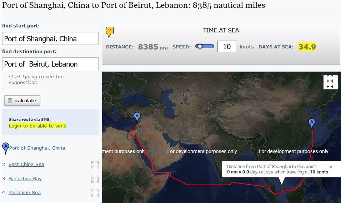Click the start port input field
Viewport: 341px width, 203px height.
click(x=50, y=38)
